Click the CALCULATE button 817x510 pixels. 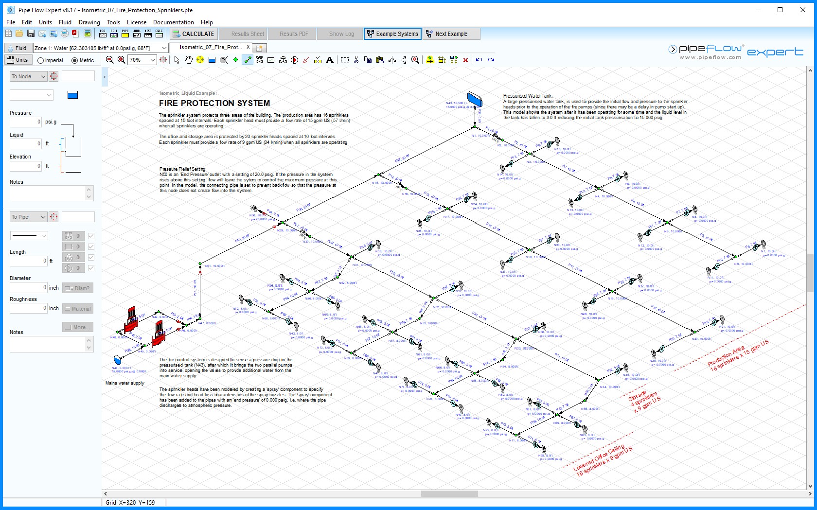(x=193, y=34)
